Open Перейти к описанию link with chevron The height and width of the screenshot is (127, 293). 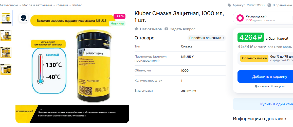tap(207, 38)
